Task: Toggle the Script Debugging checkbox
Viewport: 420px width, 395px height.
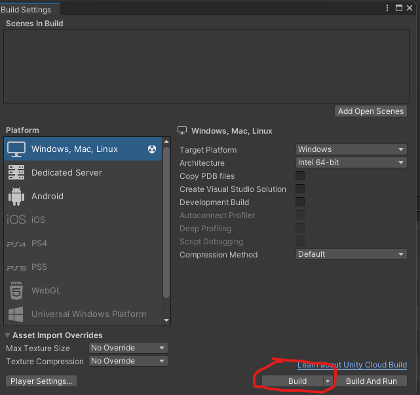Action: pos(300,241)
